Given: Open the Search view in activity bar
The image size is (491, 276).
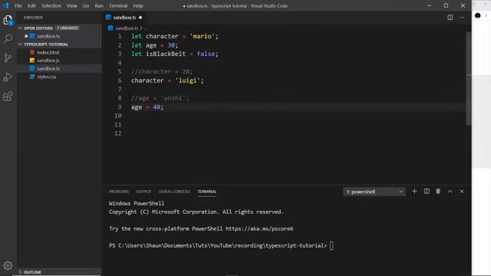Looking at the screenshot, I should (x=8, y=39).
